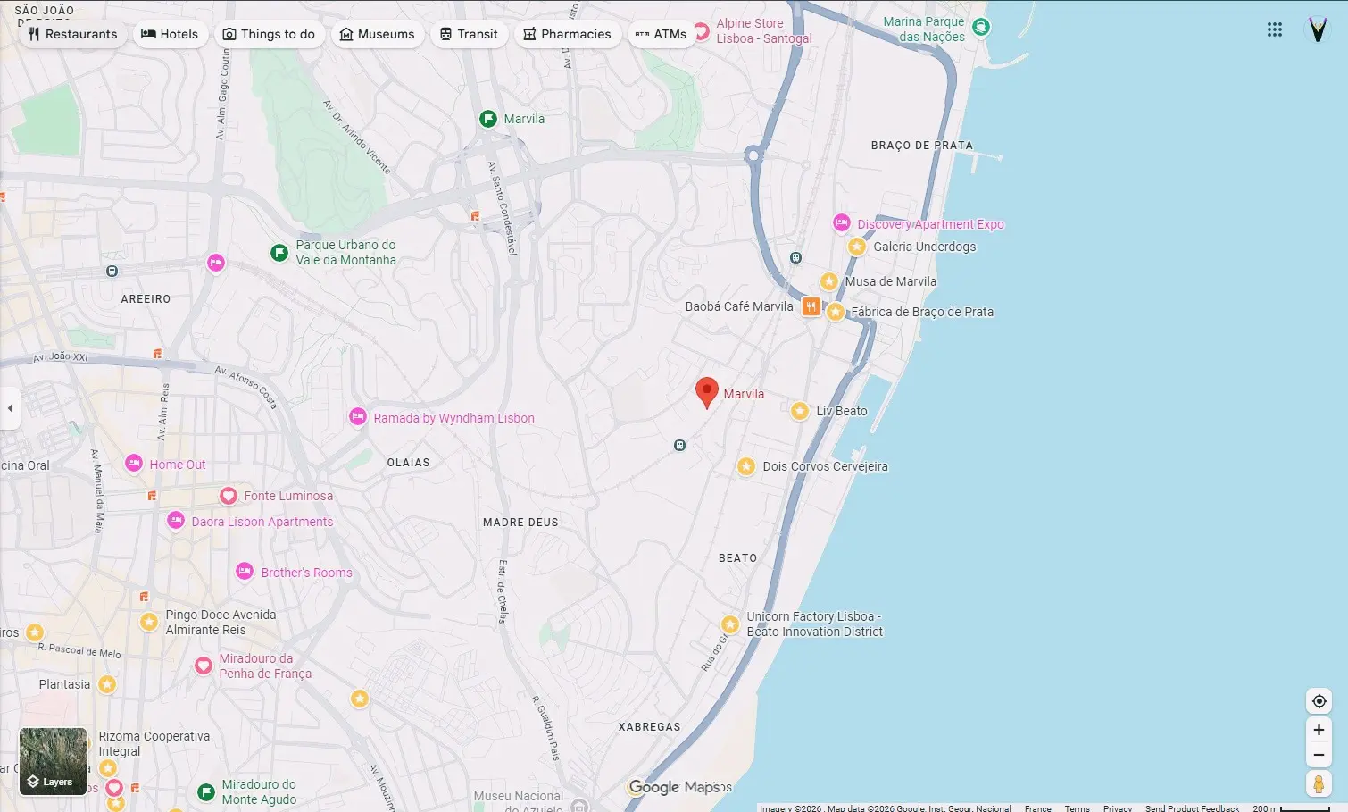The width and height of the screenshot is (1348, 812).
Task: Open the Plantasia star marker
Action: (107, 684)
